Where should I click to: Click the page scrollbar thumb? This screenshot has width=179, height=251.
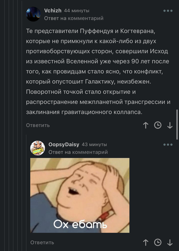click(177, 124)
